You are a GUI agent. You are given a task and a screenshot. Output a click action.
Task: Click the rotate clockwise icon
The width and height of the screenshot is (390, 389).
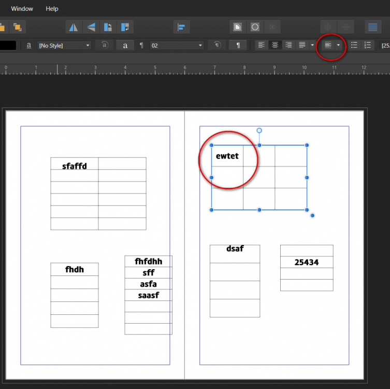tap(125, 27)
